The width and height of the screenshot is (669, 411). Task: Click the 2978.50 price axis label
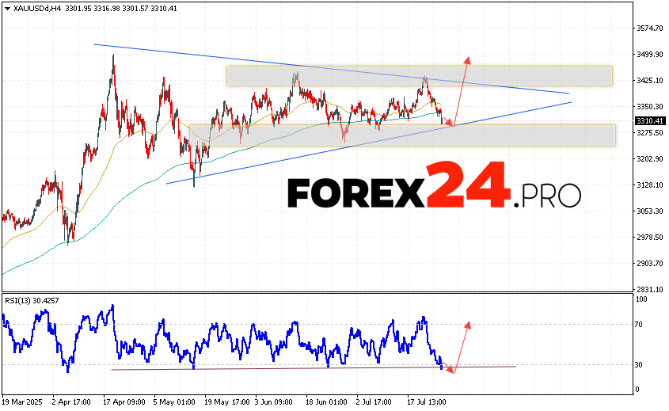pyautogui.click(x=650, y=237)
